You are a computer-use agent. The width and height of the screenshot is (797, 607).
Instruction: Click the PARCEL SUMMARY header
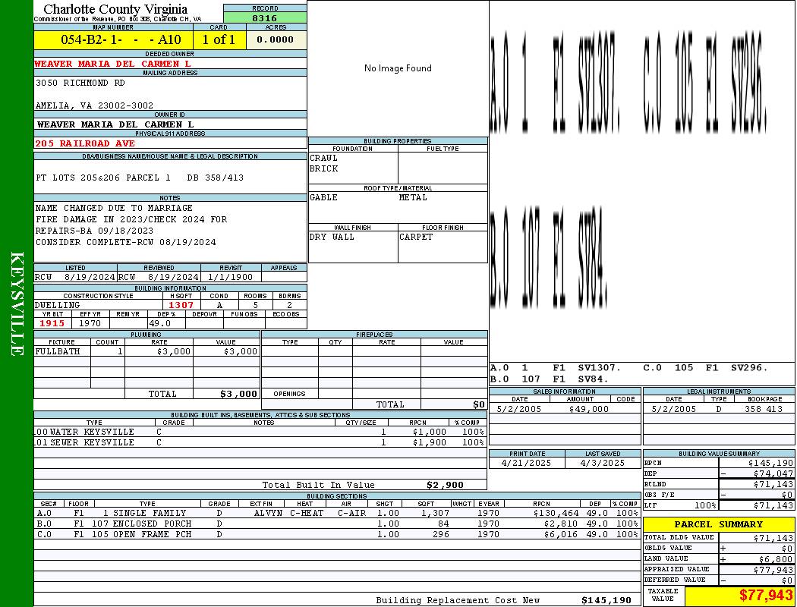coord(719,524)
